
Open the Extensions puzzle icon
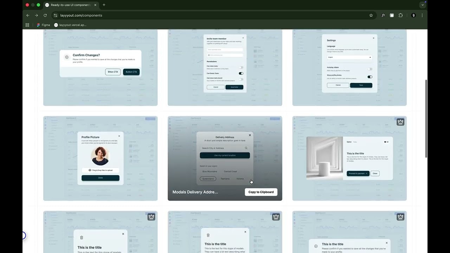click(400, 15)
